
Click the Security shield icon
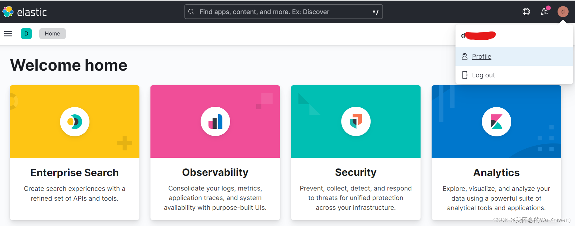[x=356, y=121]
